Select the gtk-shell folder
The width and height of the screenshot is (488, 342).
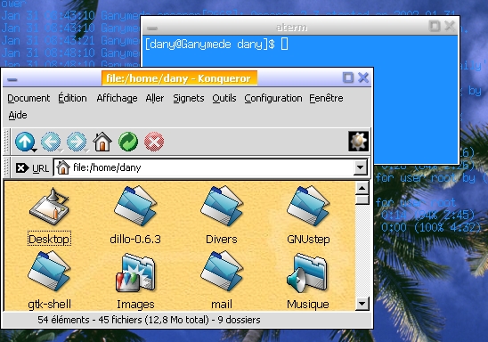pos(49,272)
